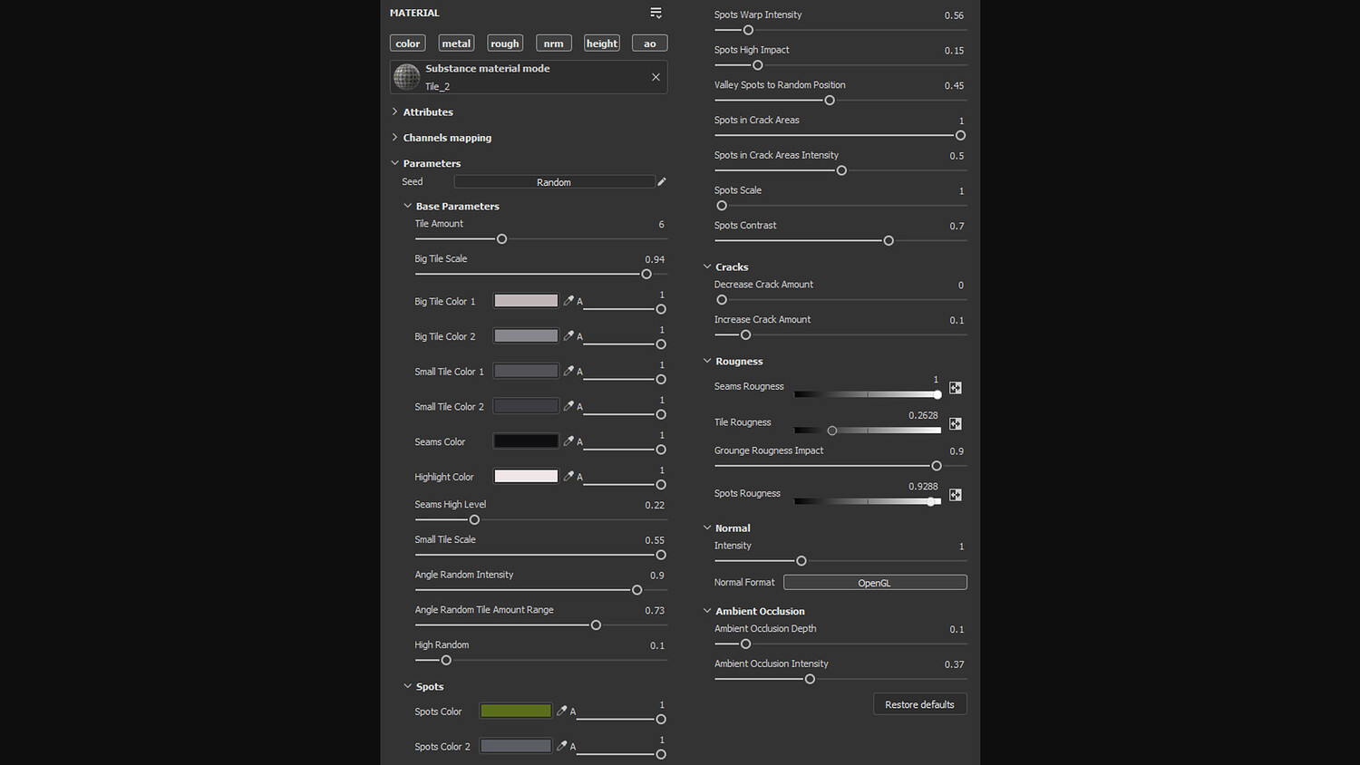
Task: Use the eyedropper for Seams Color
Action: pos(568,441)
